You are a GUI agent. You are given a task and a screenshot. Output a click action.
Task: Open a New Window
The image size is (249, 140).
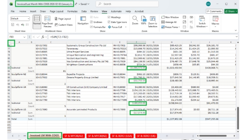170,17
